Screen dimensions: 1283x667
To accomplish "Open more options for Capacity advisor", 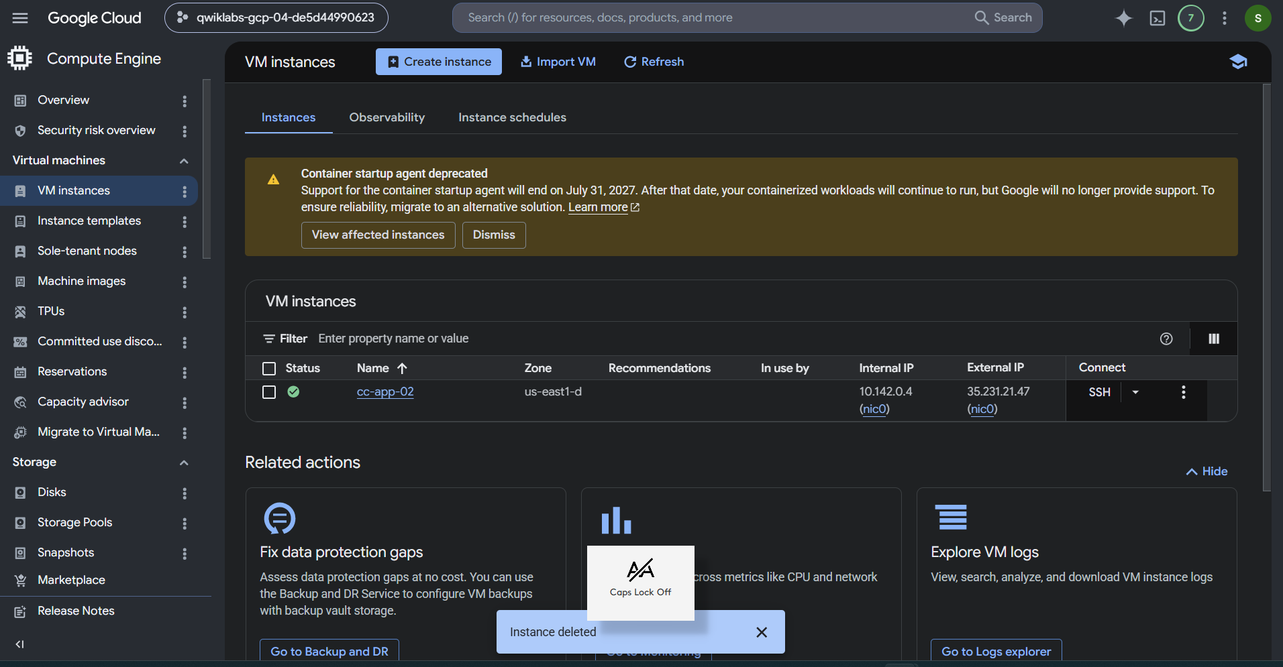I will pos(185,402).
